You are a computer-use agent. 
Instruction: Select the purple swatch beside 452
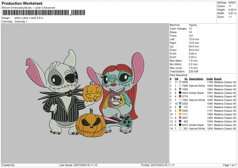[x=180, y=121]
